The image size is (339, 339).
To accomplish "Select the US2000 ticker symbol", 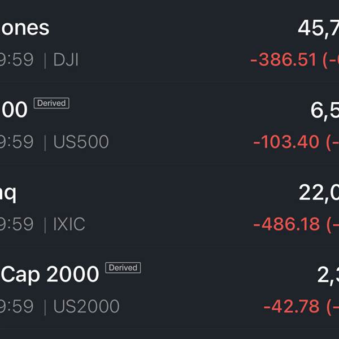I will (x=86, y=307).
